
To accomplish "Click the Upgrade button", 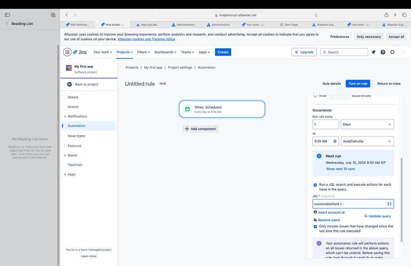I will 304,52.
